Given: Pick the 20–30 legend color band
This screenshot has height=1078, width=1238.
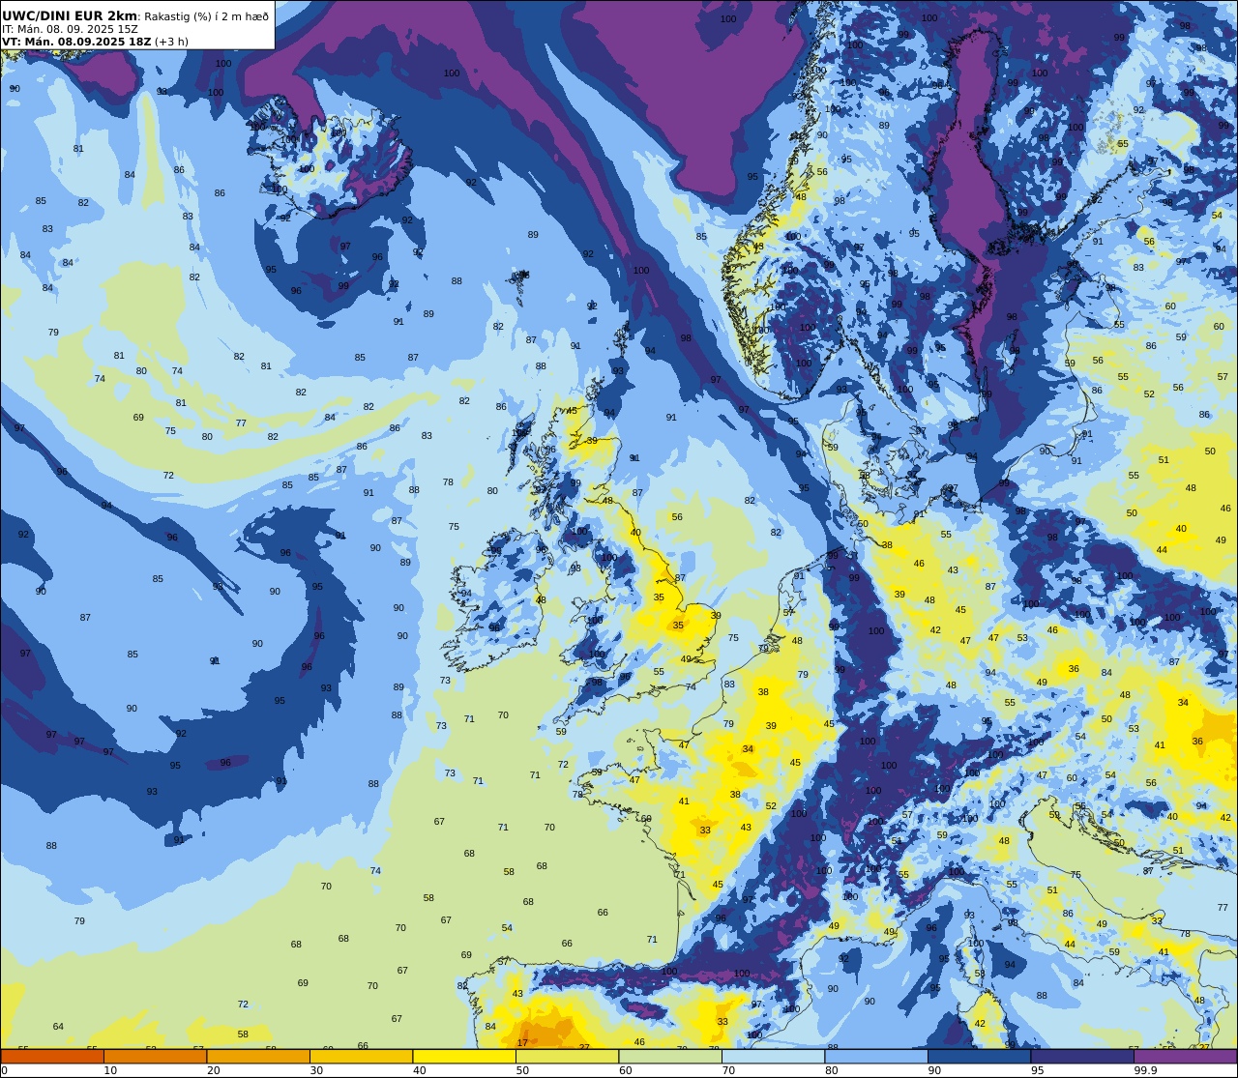Looking at the screenshot, I should pyautogui.click(x=258, y=1056).
